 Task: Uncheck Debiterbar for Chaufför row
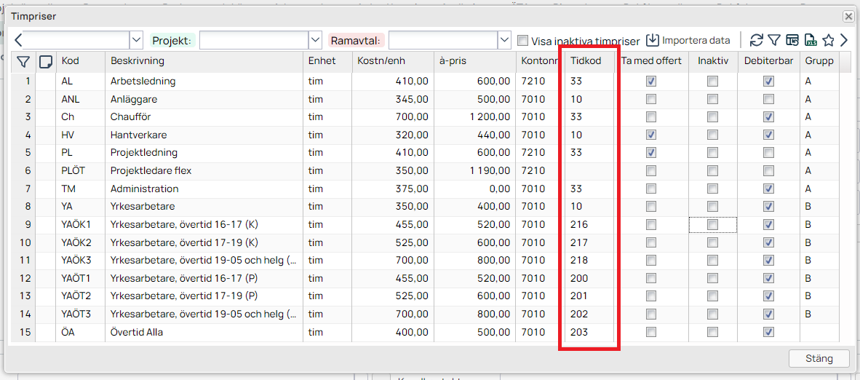(768, 117)
